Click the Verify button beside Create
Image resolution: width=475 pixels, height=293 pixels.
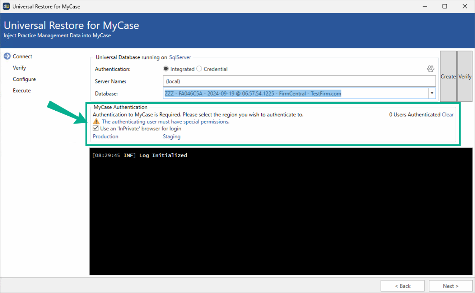pyautogui.click(x=465, y=76)
